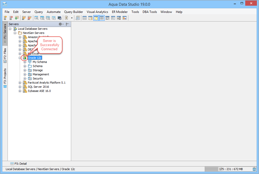
Task: Select the Sybasae ASE 16.0 tree item
Action: [x=39, y=91]
